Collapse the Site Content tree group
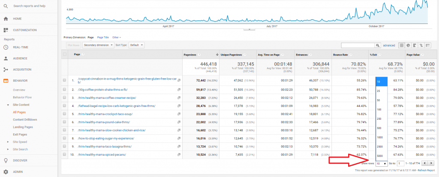Viewport: 439px width, 177px height. click(x=8, y=105)
